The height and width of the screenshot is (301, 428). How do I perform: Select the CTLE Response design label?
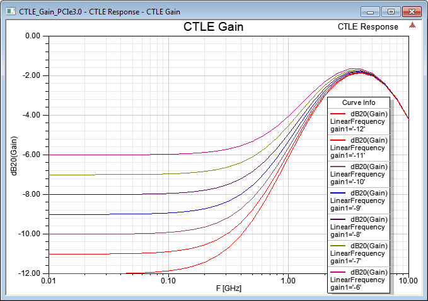tap(367, 26)
